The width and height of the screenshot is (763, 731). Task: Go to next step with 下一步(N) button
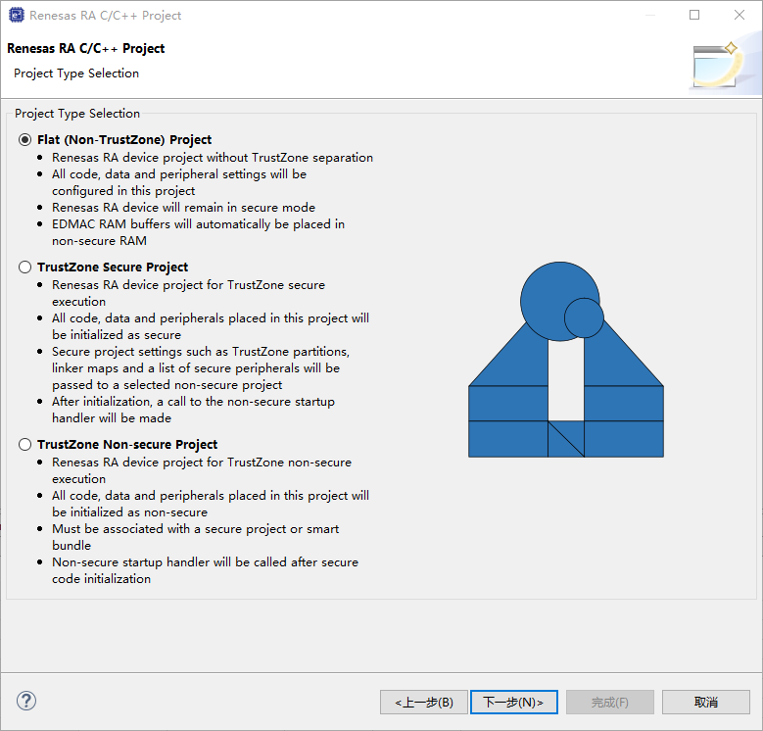pos(514,703)
